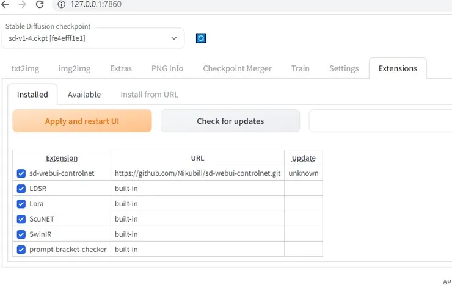Viewport: 452px width, 285px height.
Task: Toggle the Lora extension checkbox
Action: pyautogui.click(x=21, y=204)
